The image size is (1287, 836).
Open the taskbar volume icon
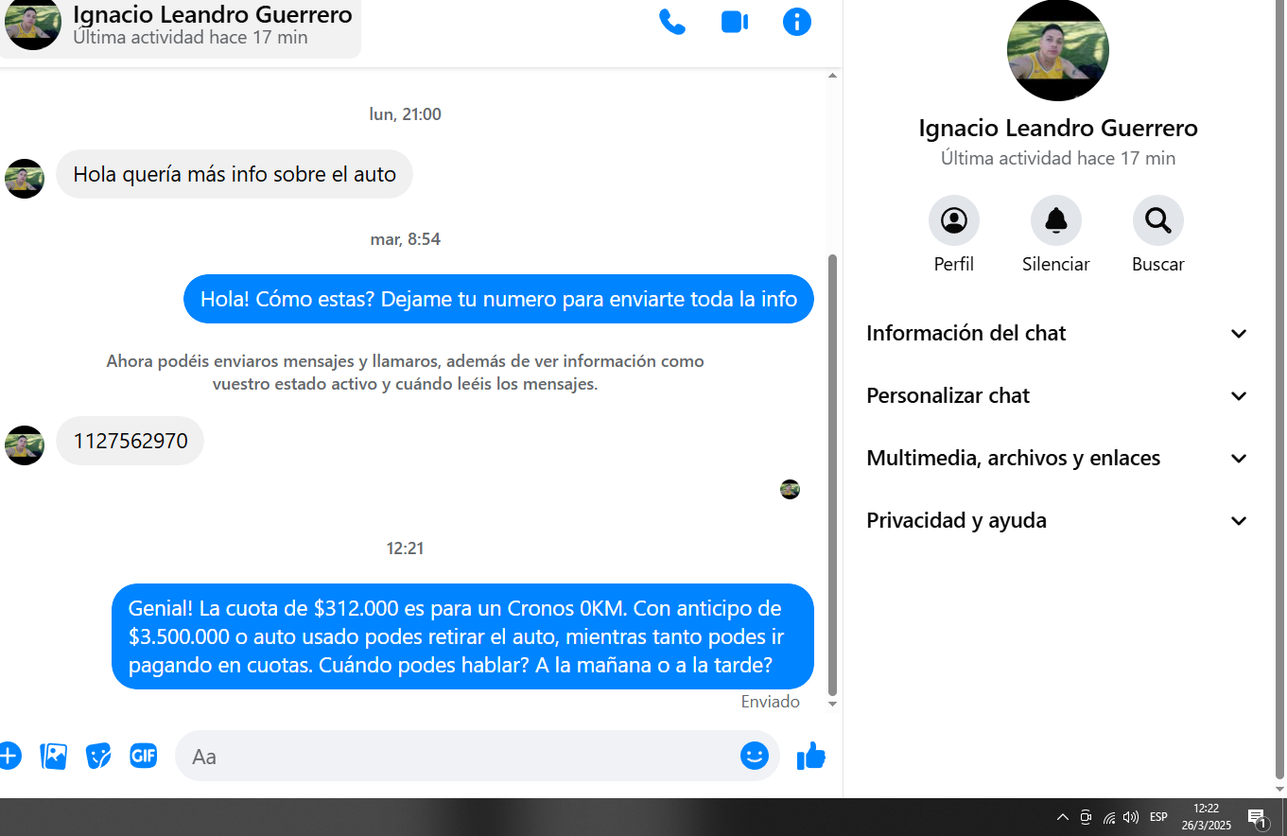tap(1131, 817)
